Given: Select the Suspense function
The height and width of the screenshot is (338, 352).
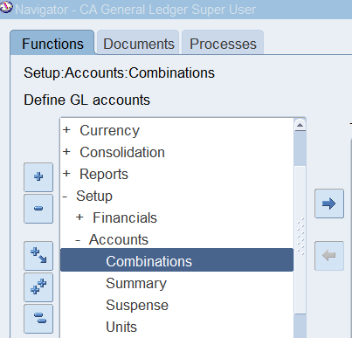Looking at the screenshot, I should [x=137, y=305].
